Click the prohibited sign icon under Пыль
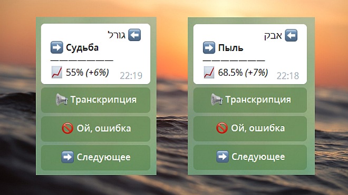The width and height of the screenshot is (348, 195). [x=221, y=128]
